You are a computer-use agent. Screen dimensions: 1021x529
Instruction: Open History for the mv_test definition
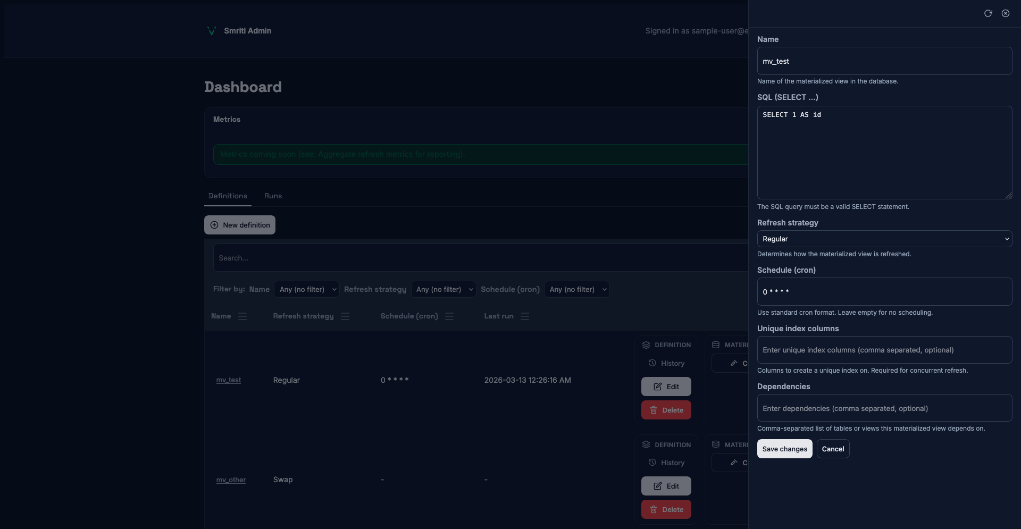click(666, 363)
